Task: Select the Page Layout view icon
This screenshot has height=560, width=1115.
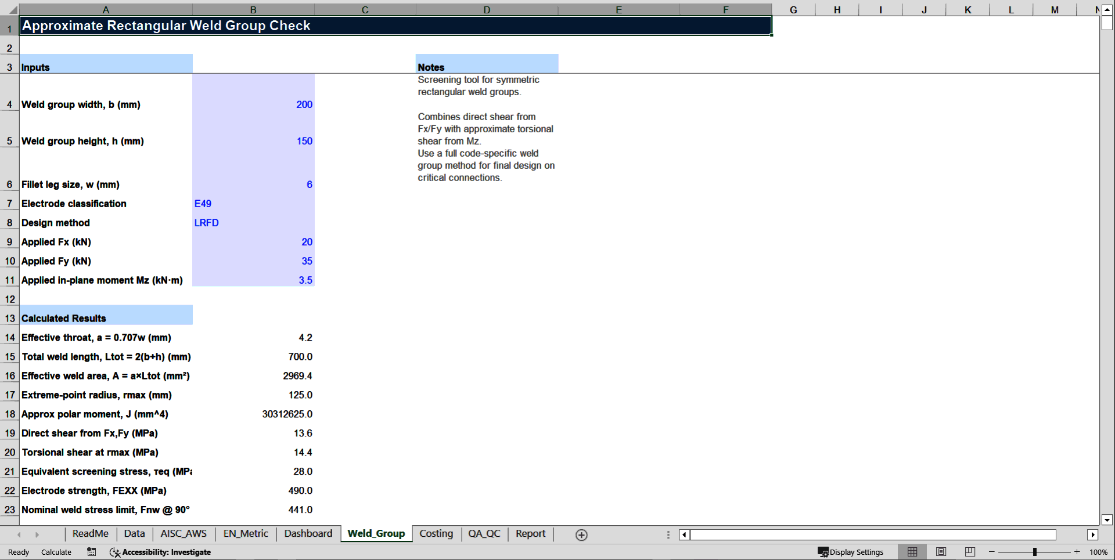Action: [941, 552]
